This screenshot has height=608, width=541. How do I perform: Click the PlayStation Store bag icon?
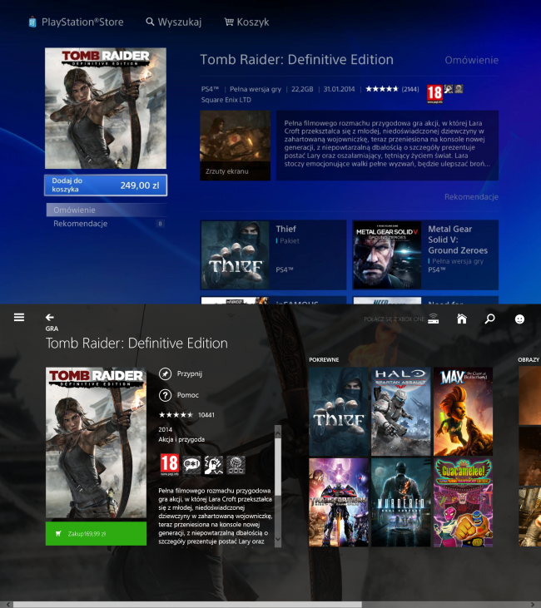(x=32, y=22)
